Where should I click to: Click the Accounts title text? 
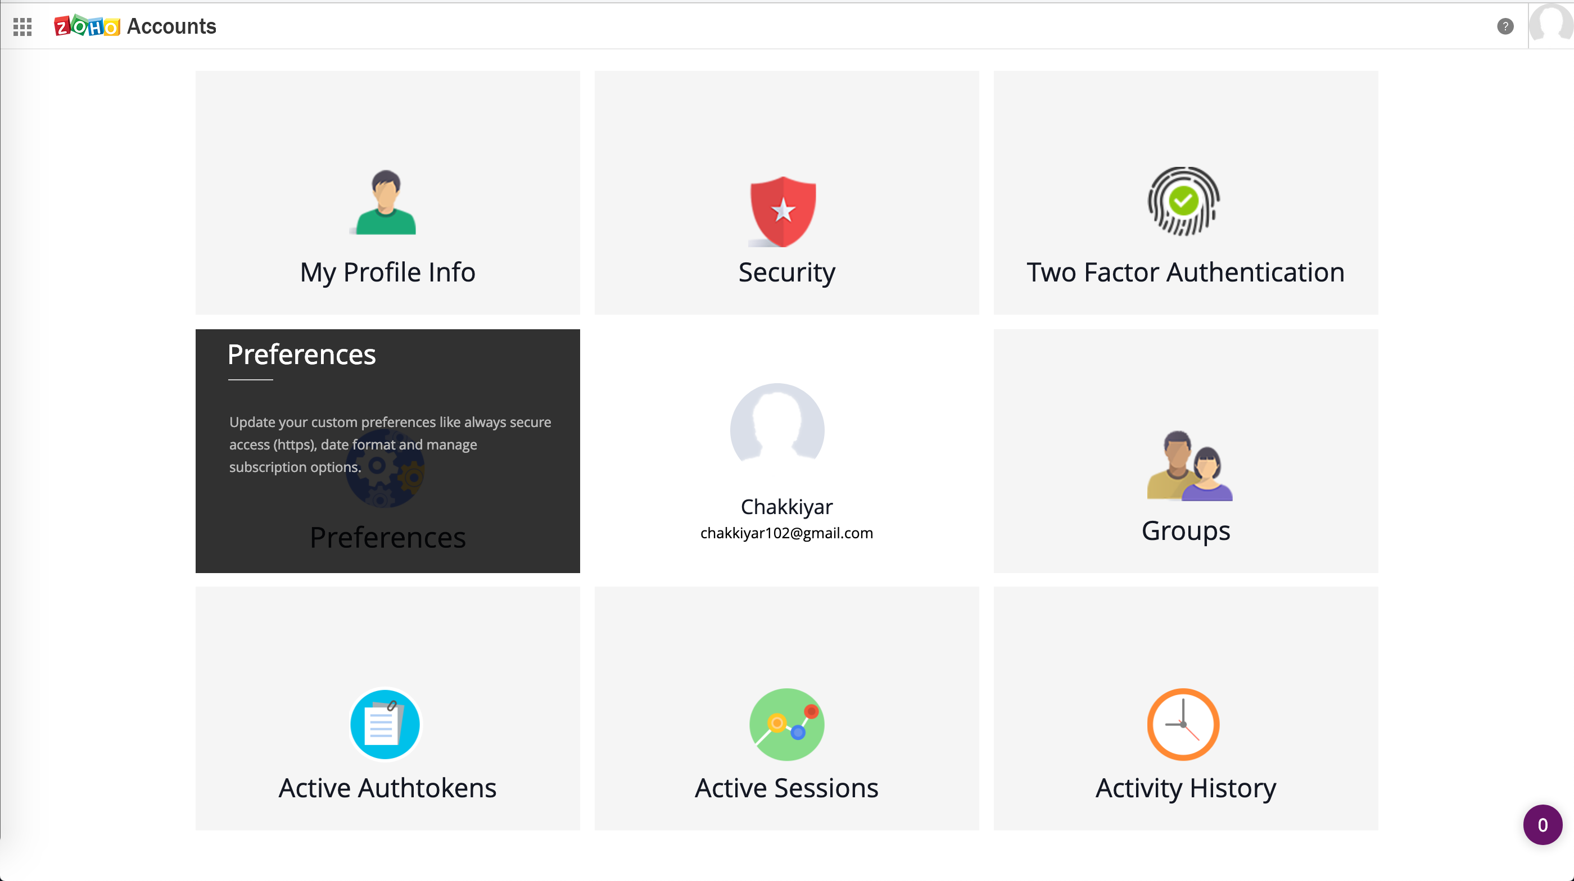coord(171,26)
